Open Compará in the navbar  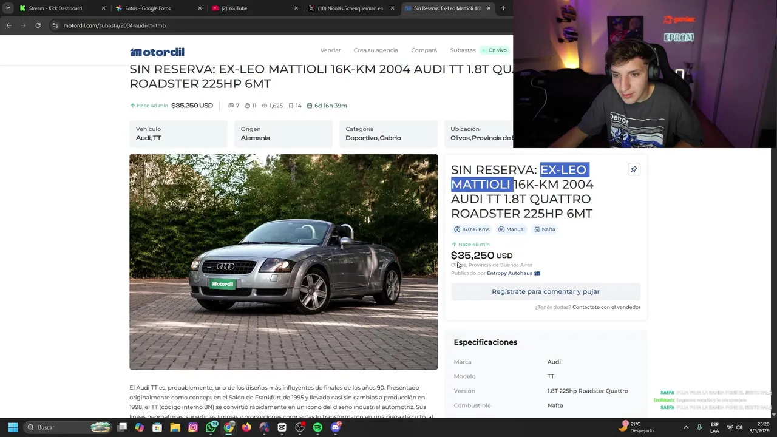424,50
